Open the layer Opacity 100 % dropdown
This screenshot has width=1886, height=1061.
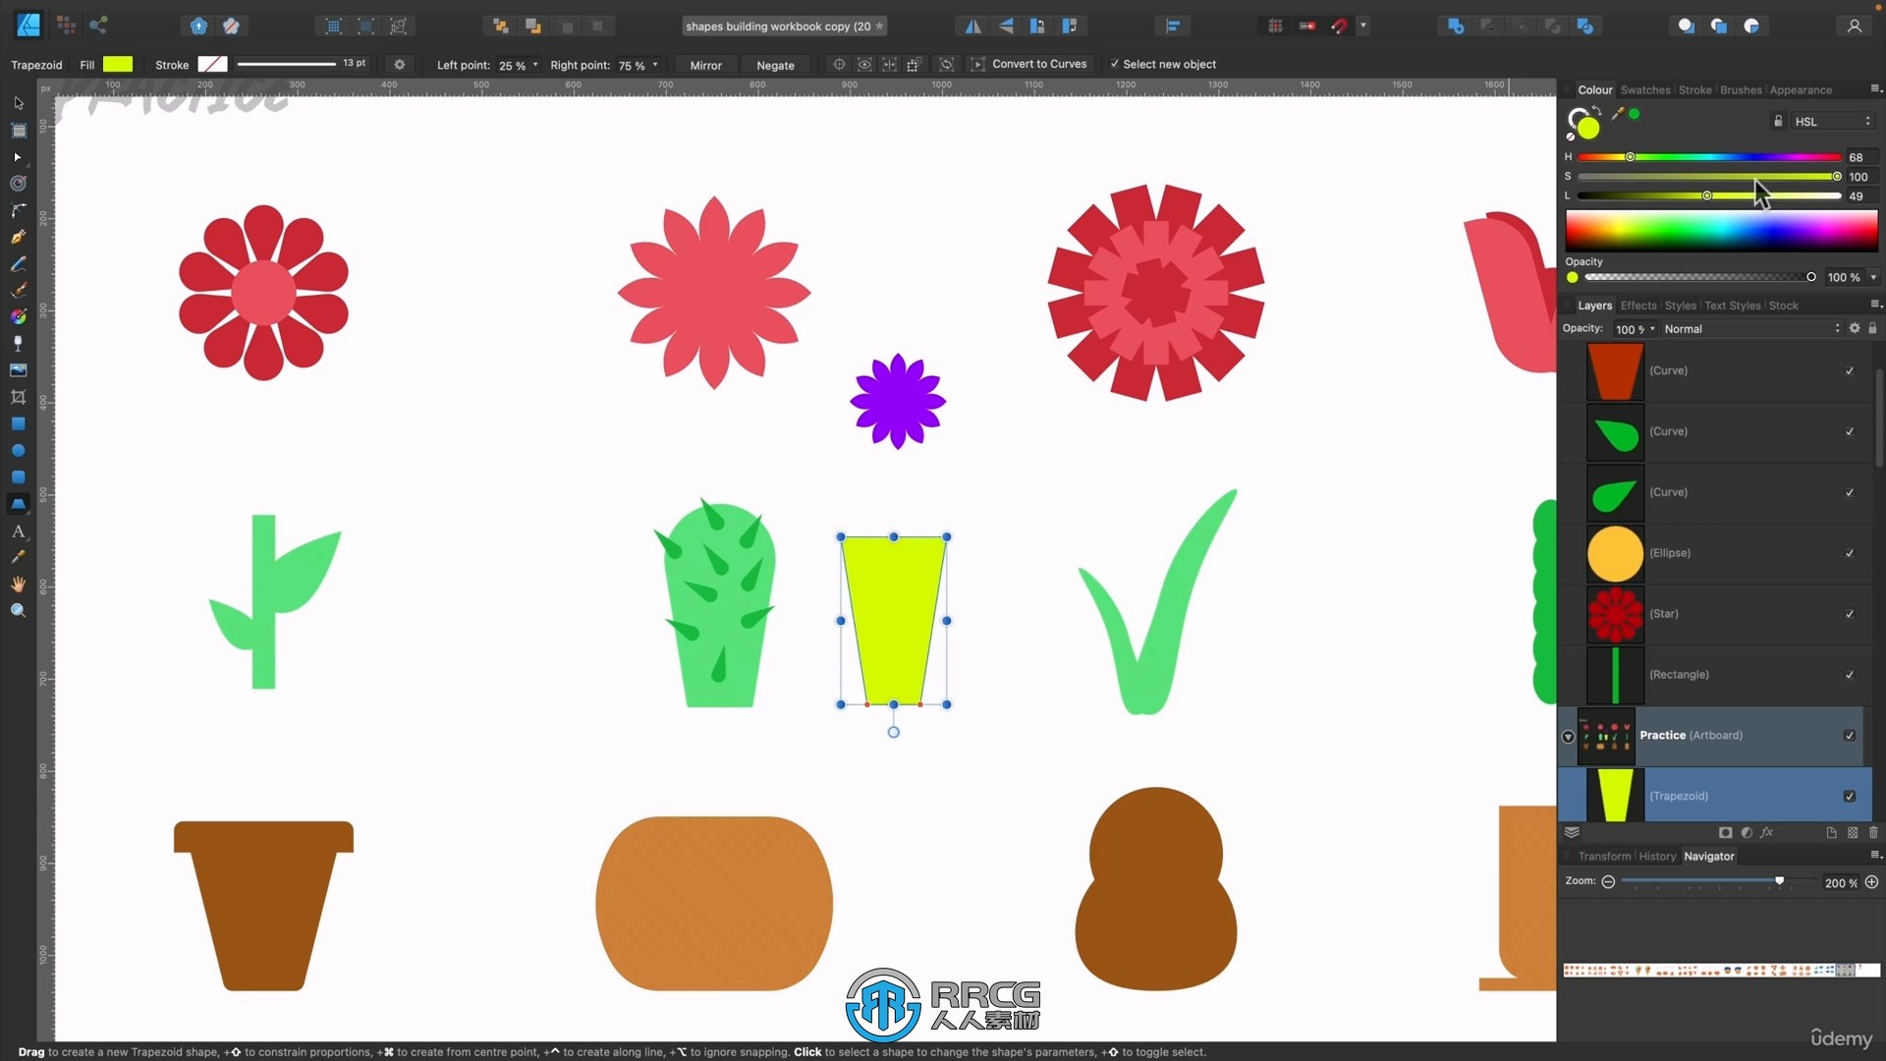[1636, 329]
